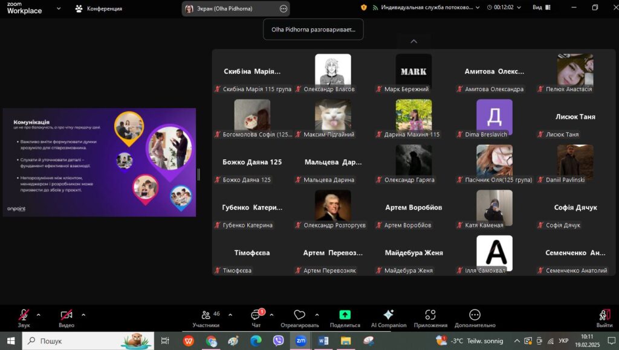Click the encryption shield icon in top bar
The height and width of the screenshot is (350, 619).
tap(364, 8)
